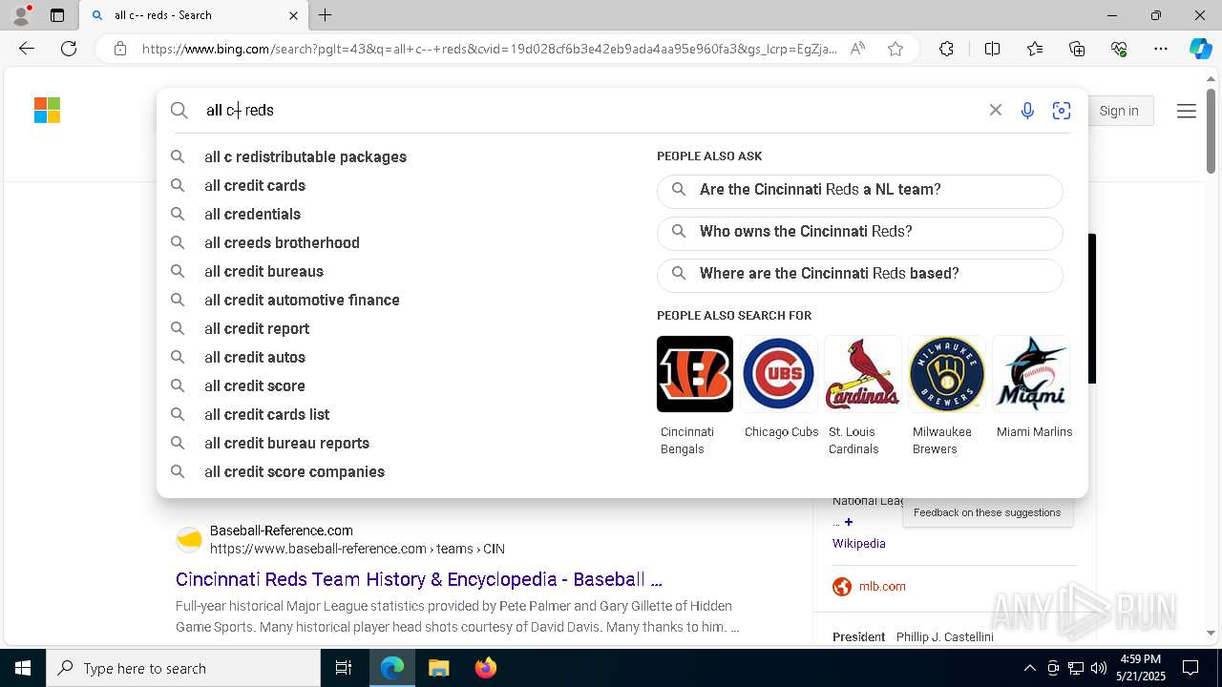The image size is (1222, 687).
Task: Open the site info lock icon
Action: point(119,49)
